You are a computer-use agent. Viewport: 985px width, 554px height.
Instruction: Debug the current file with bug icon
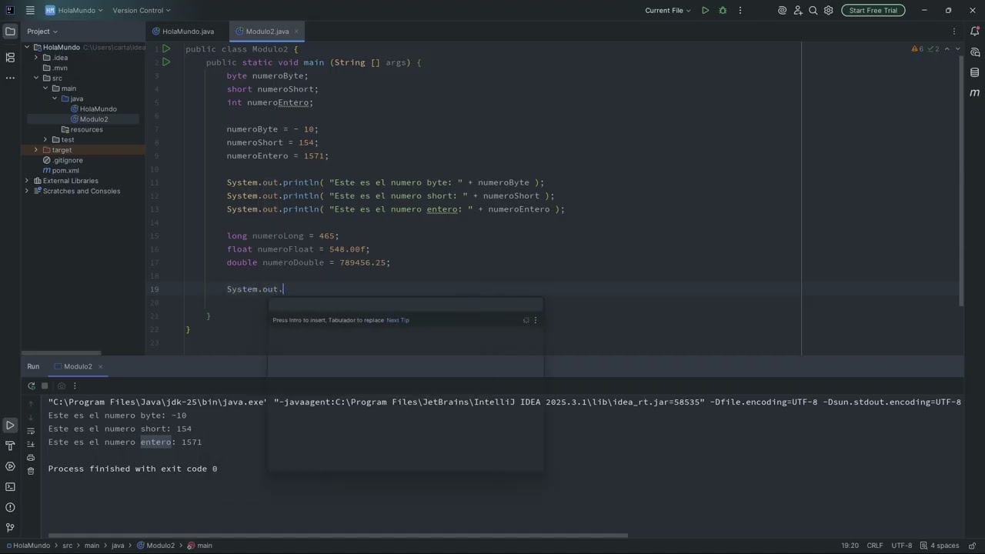pyautogui.click(x=723, y=10)
